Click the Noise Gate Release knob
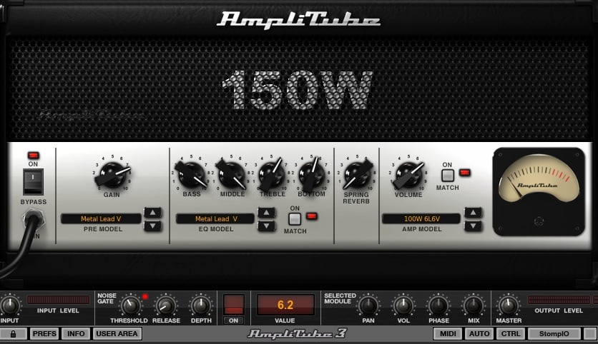Viewport: 598px width, 344px height. click(166, 305)
